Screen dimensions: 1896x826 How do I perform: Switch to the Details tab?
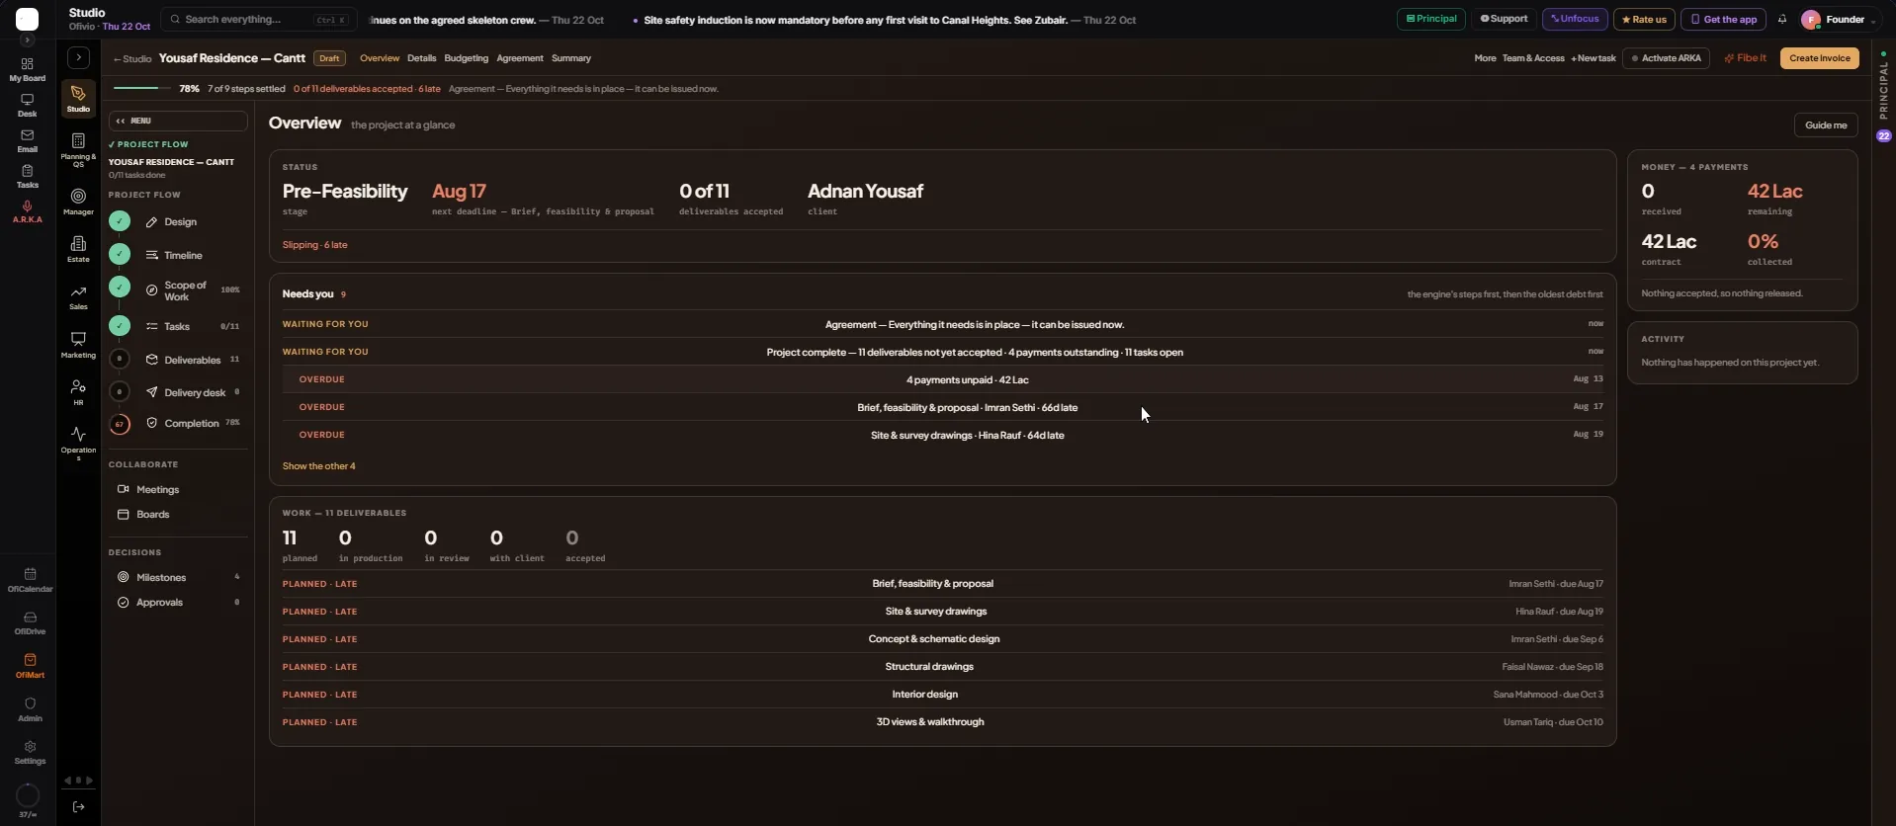coord(421,58)
